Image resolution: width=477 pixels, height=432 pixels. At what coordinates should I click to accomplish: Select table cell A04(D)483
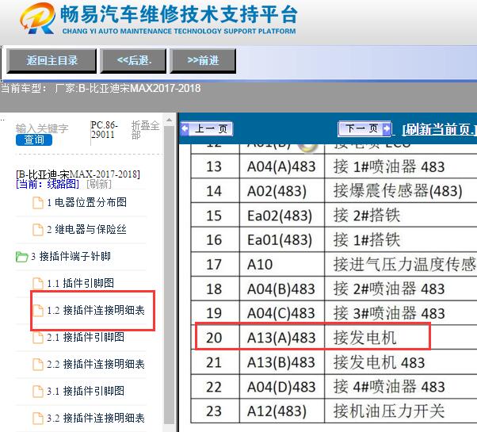click(282, 387)
